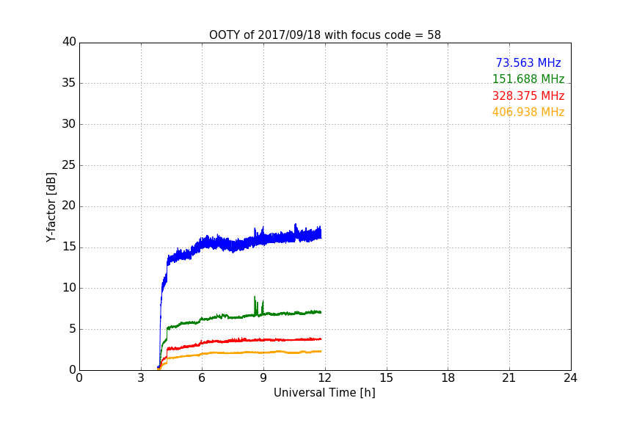The width and height of the screenshot is (634, 423).
Task: Click the x-axis tick label 12
Action: 324,378
